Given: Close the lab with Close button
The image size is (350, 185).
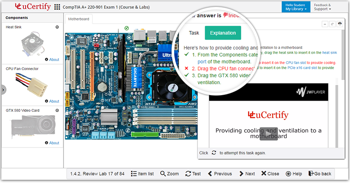Looking at the screenshot, I should tap(270, 174).
